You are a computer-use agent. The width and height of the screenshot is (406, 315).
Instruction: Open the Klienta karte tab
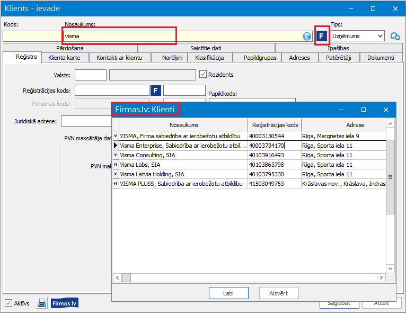click(64, 58)
